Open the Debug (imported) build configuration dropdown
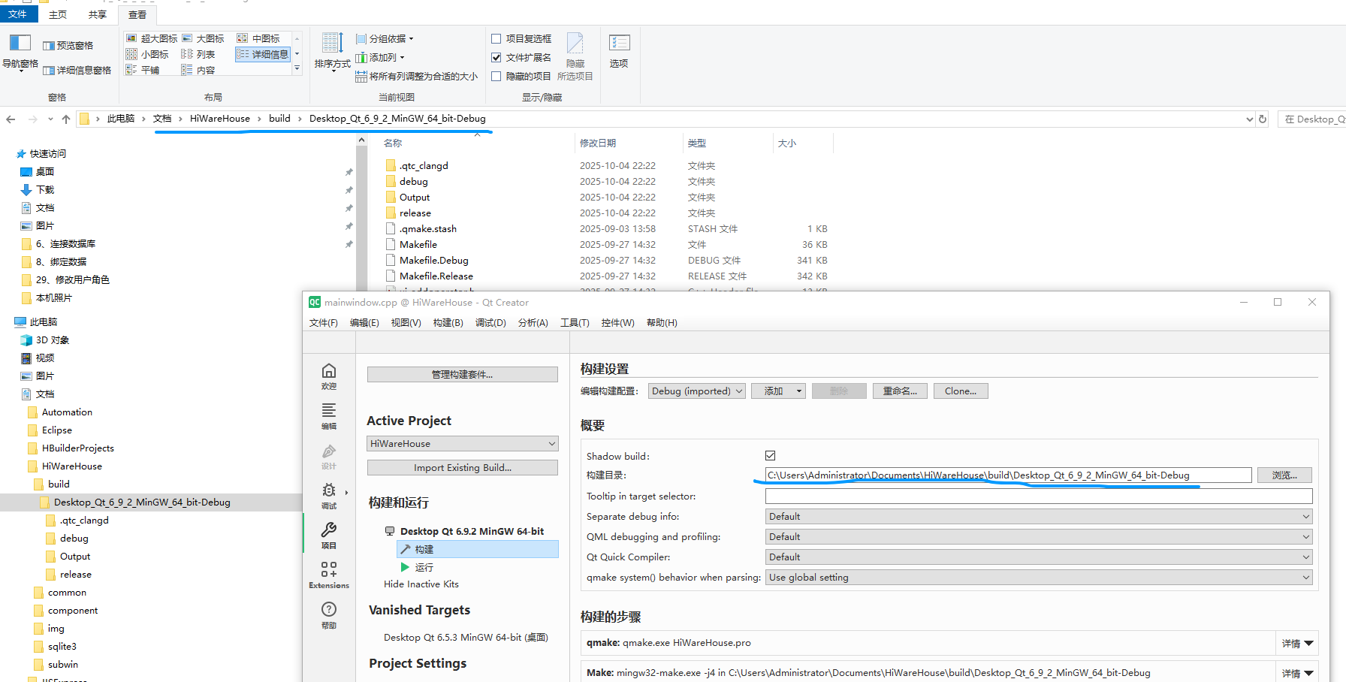The width and height of the screenshot is (1346, 682). coord(697,391)
